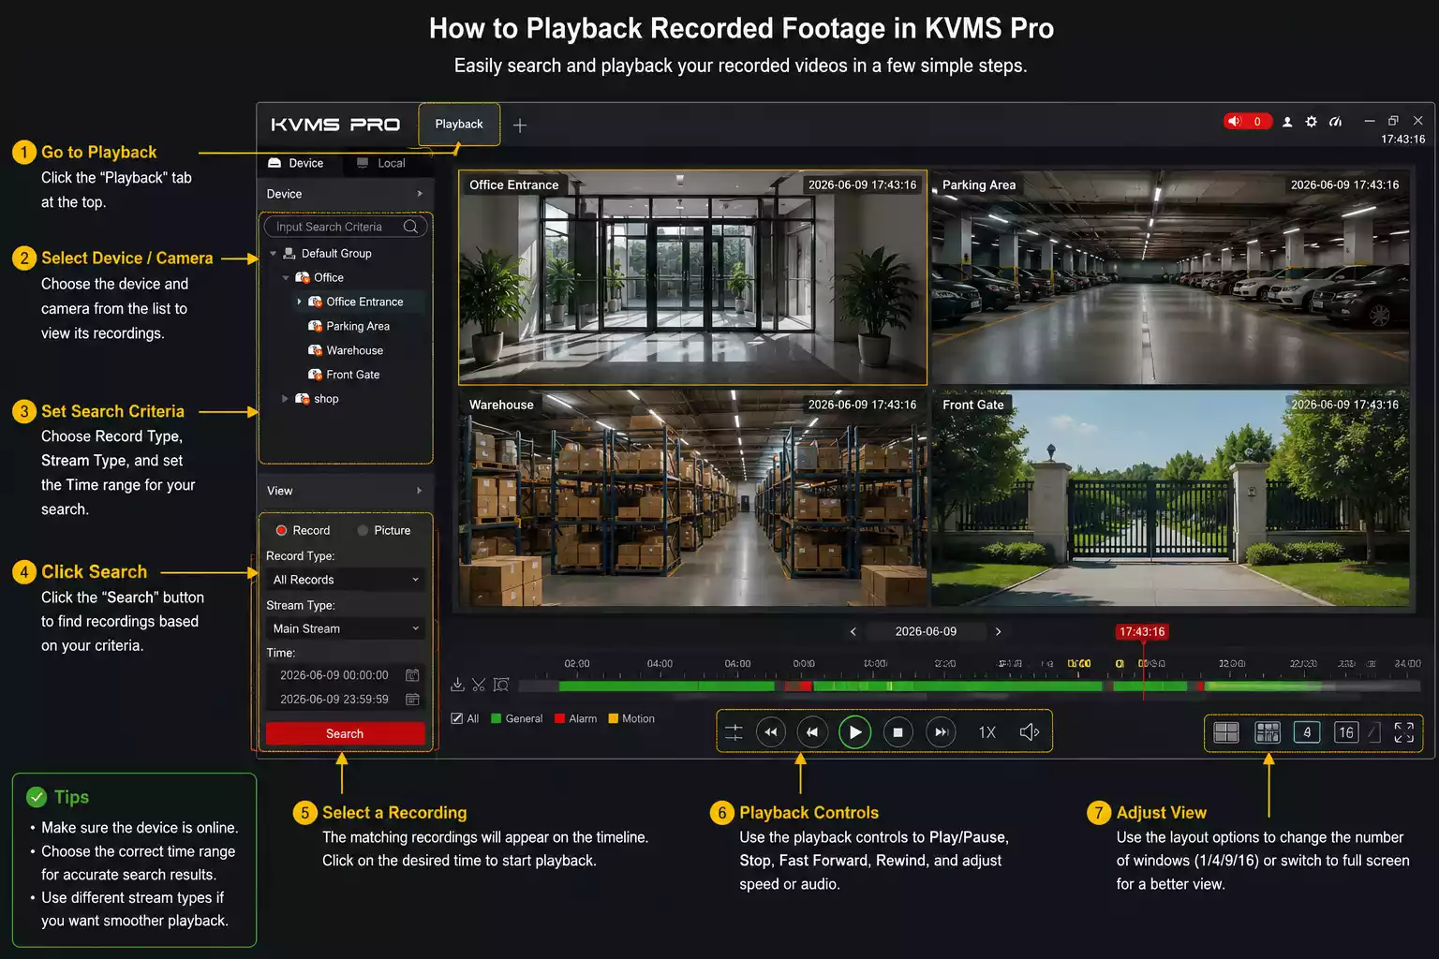
Task: Switch to full screen view
Action: coord(1403,732)
